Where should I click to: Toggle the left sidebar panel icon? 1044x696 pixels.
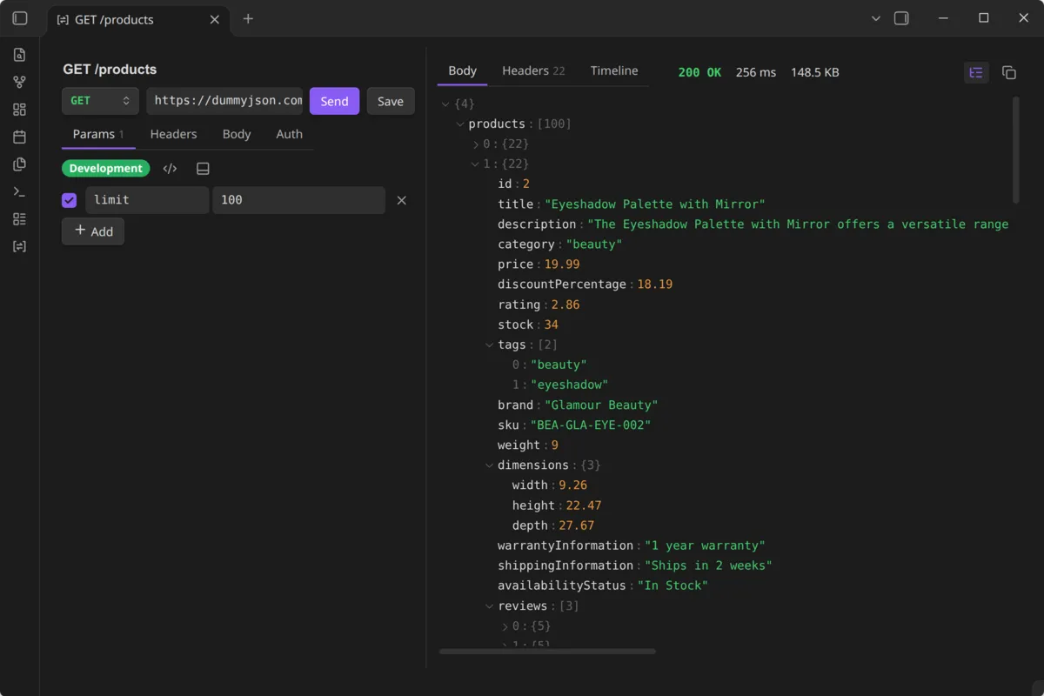point(20,18)
